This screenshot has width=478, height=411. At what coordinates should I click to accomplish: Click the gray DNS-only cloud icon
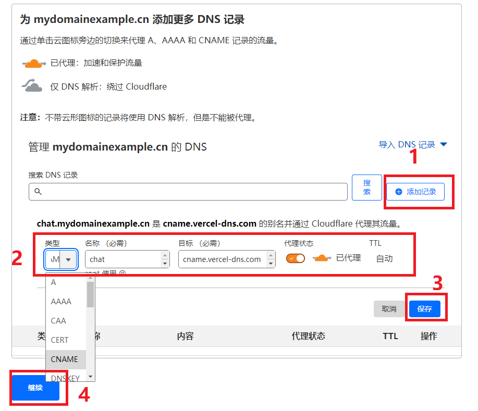click(x=32, y=85)
